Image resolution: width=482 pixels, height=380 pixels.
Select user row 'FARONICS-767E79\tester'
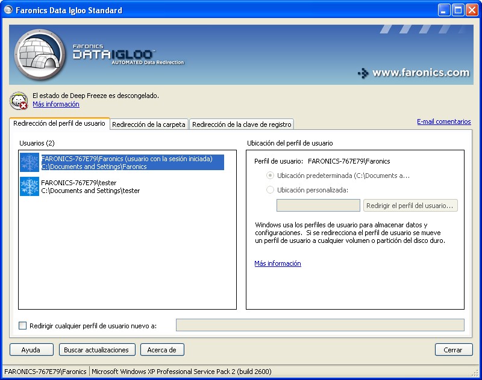(x=80, y=186)
